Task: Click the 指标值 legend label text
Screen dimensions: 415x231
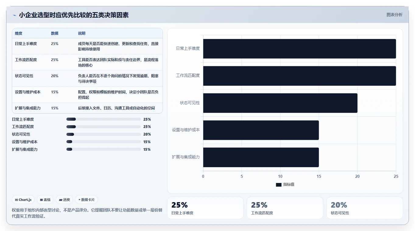Action: tap(289, 184)
